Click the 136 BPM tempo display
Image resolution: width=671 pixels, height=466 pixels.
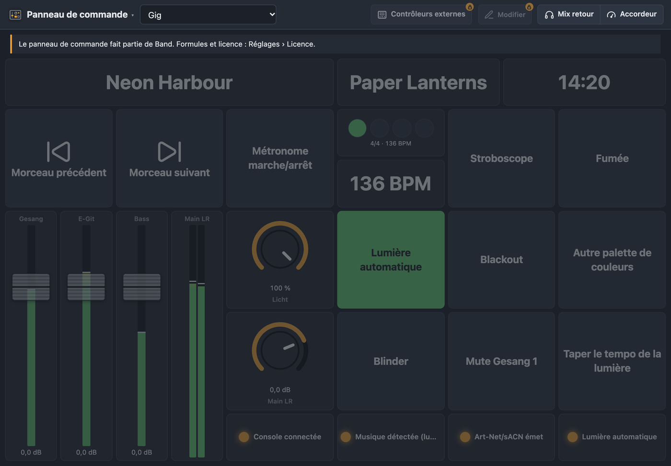pyautogui.click(x=391, y=183)
